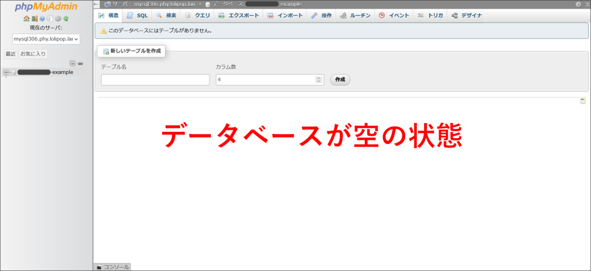Click the new table icon in legend

coord(106,51)
